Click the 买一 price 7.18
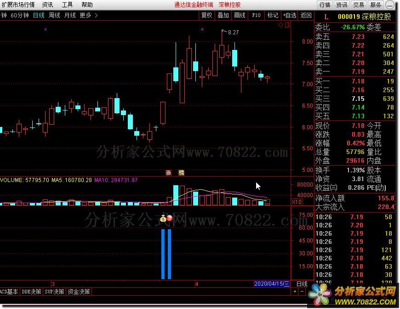Screen dimensions: 400x309 [358, 82]
